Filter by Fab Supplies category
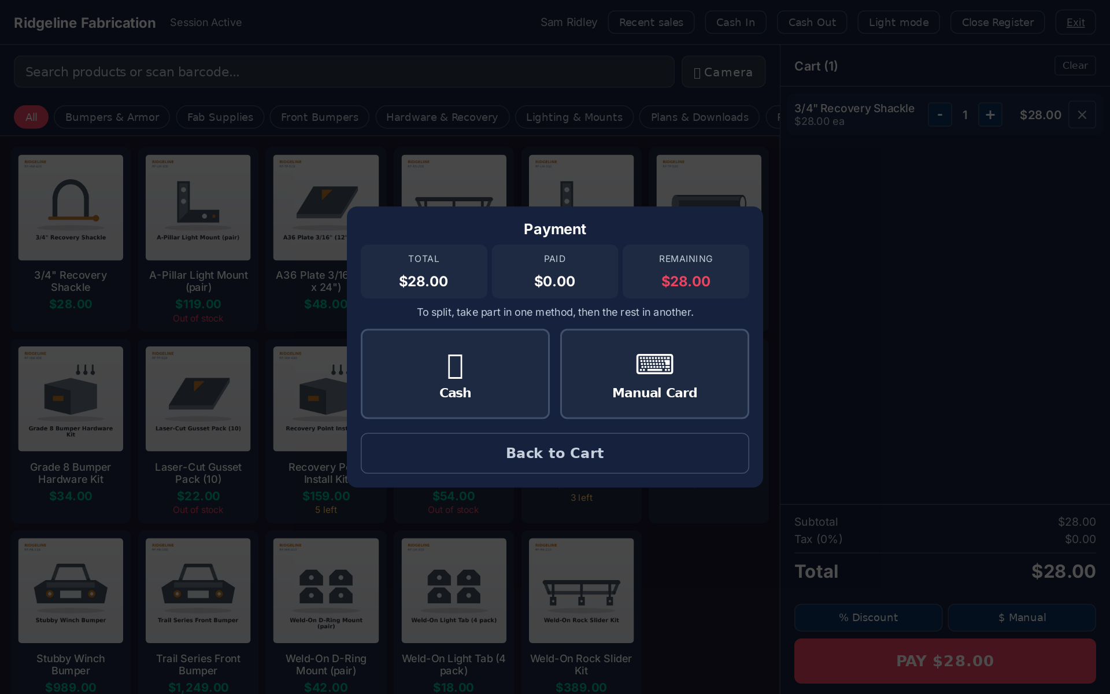The height and width of the screenshot is (694, 1110). pos(220,117)
